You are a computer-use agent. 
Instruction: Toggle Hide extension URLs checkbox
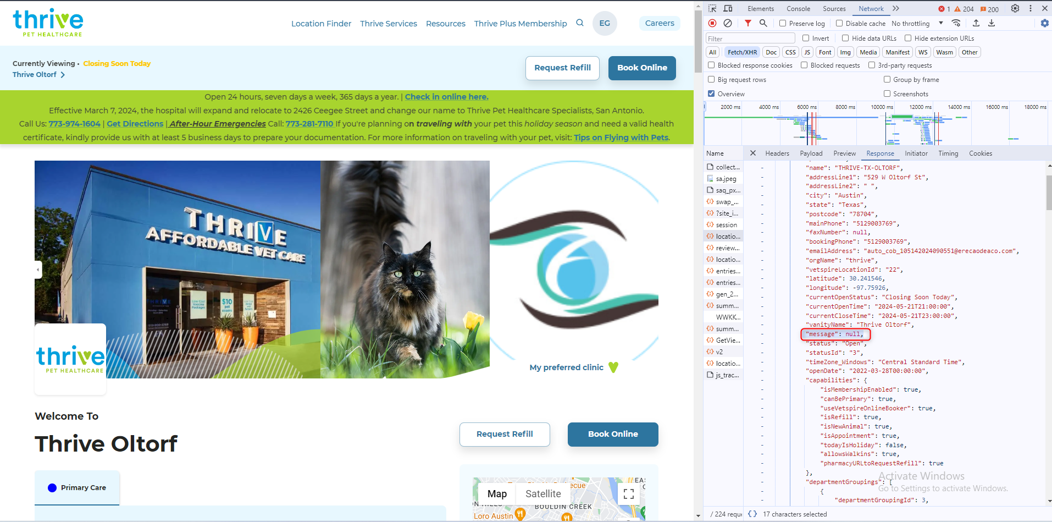point(908,38)
